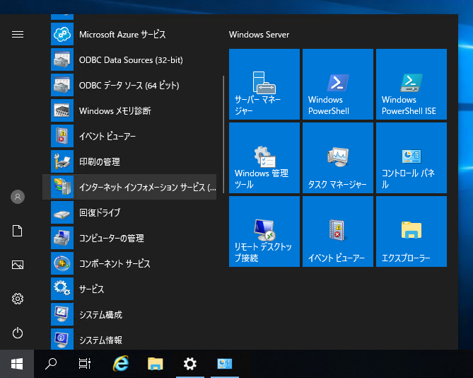Click the Windows Start button

pos(17,364)
